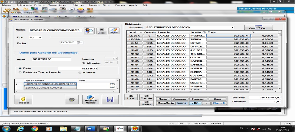Click the N1-08 local row button
295x132 pixels.
click(135, 79)
